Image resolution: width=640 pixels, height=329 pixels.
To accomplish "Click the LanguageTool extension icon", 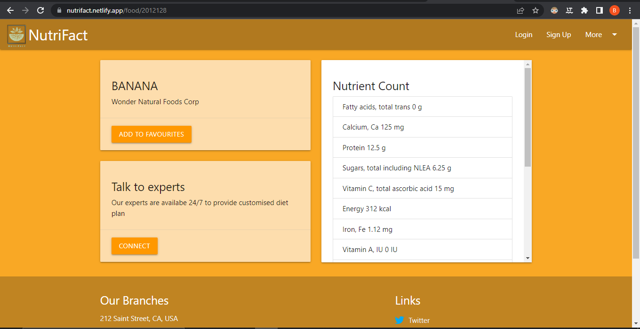I will [569, 10].
